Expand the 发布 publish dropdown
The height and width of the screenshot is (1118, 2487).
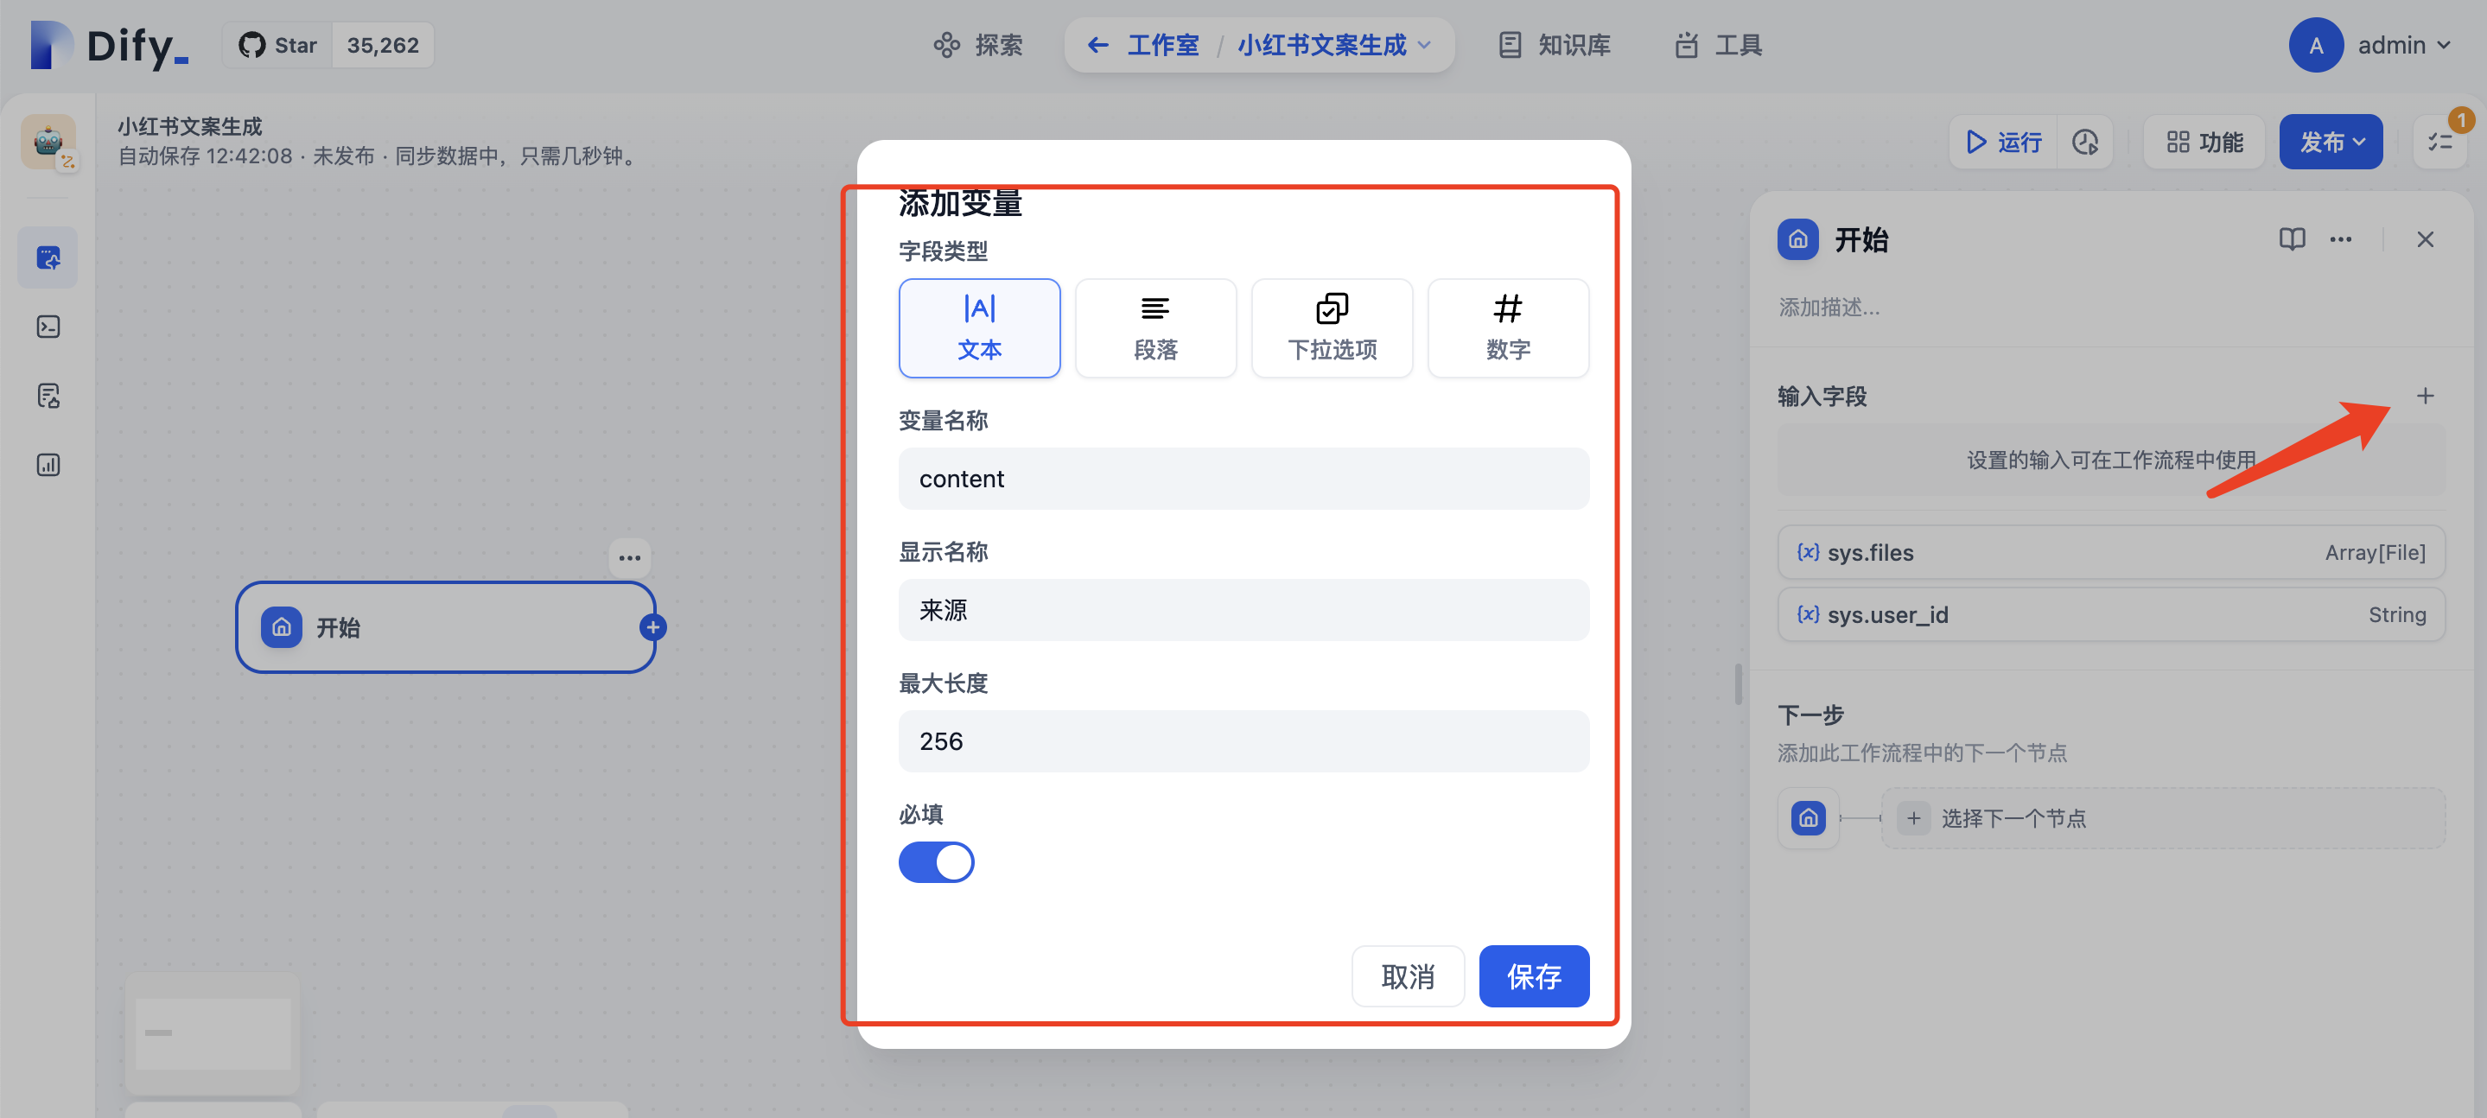click(2330, 143)
